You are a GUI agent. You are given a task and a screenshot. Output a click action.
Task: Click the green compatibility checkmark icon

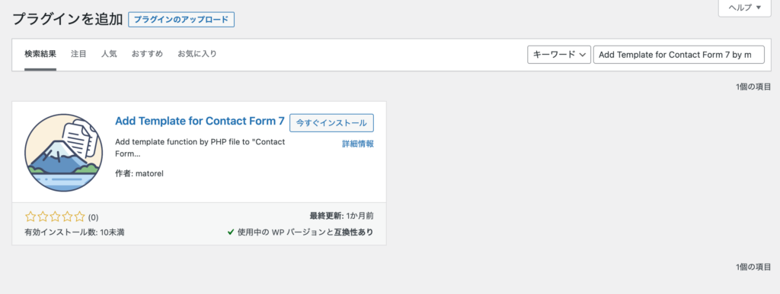[x=230, y=232]
